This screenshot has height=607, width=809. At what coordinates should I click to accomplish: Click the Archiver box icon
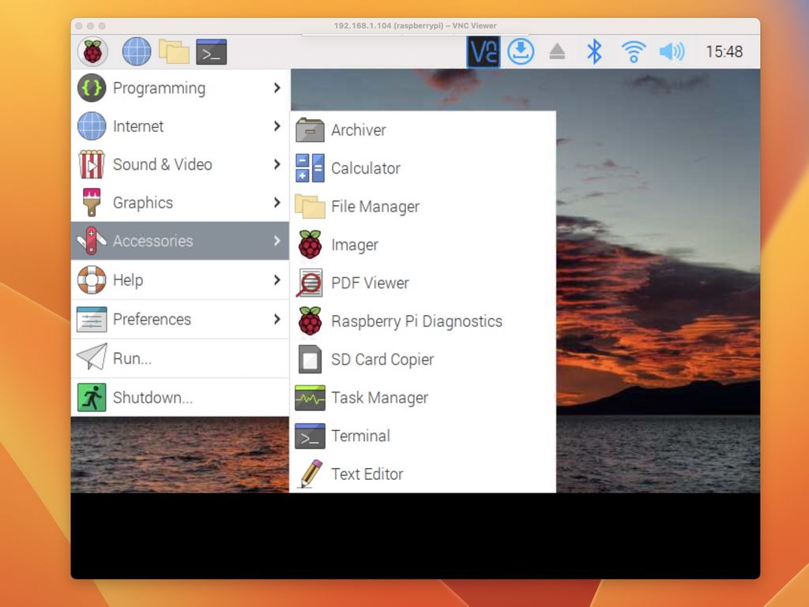click(310, 130)
